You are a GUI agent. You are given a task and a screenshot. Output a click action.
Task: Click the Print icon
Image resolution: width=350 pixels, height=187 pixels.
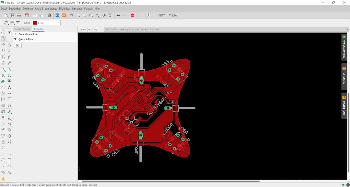click(19, 15)
